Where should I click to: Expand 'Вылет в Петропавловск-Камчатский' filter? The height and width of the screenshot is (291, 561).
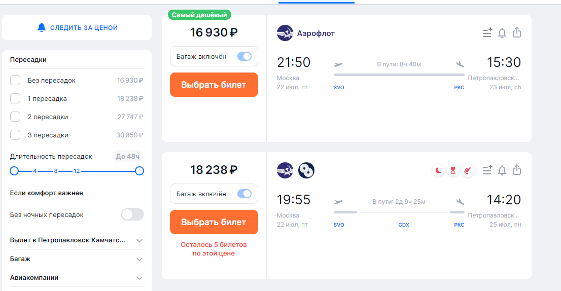[139, 240]
